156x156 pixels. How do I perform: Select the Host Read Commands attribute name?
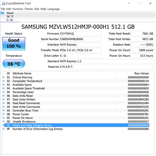click(x=26, y=103)
